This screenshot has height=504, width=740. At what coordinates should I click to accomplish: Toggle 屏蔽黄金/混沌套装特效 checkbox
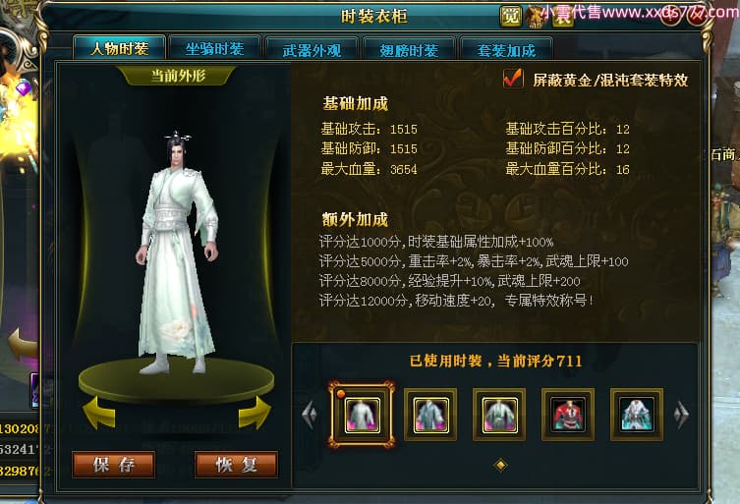coord(513,79)
